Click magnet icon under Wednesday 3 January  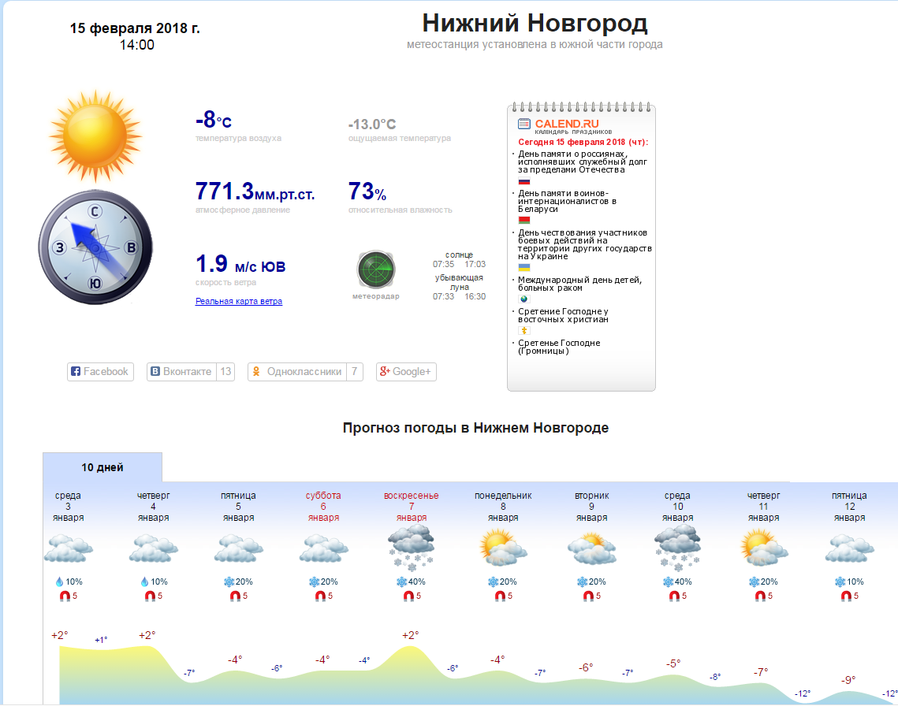(x=64, y=596)
